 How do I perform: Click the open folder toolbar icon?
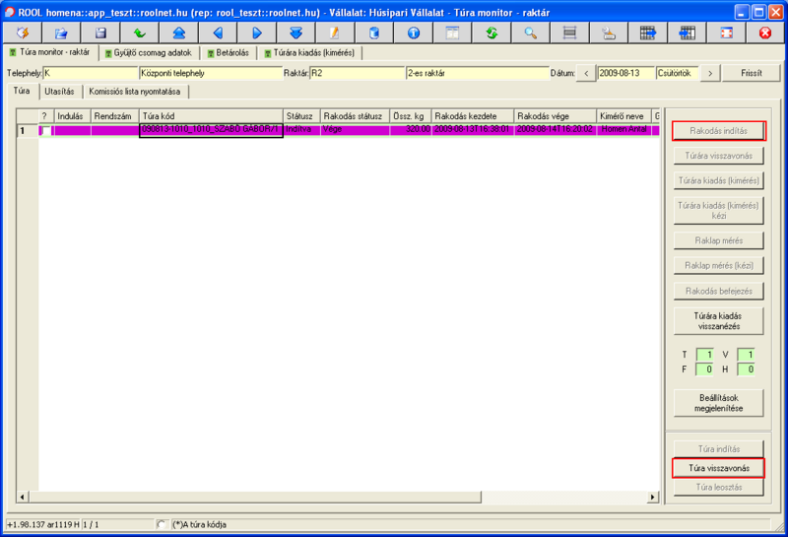coord(61,33)
